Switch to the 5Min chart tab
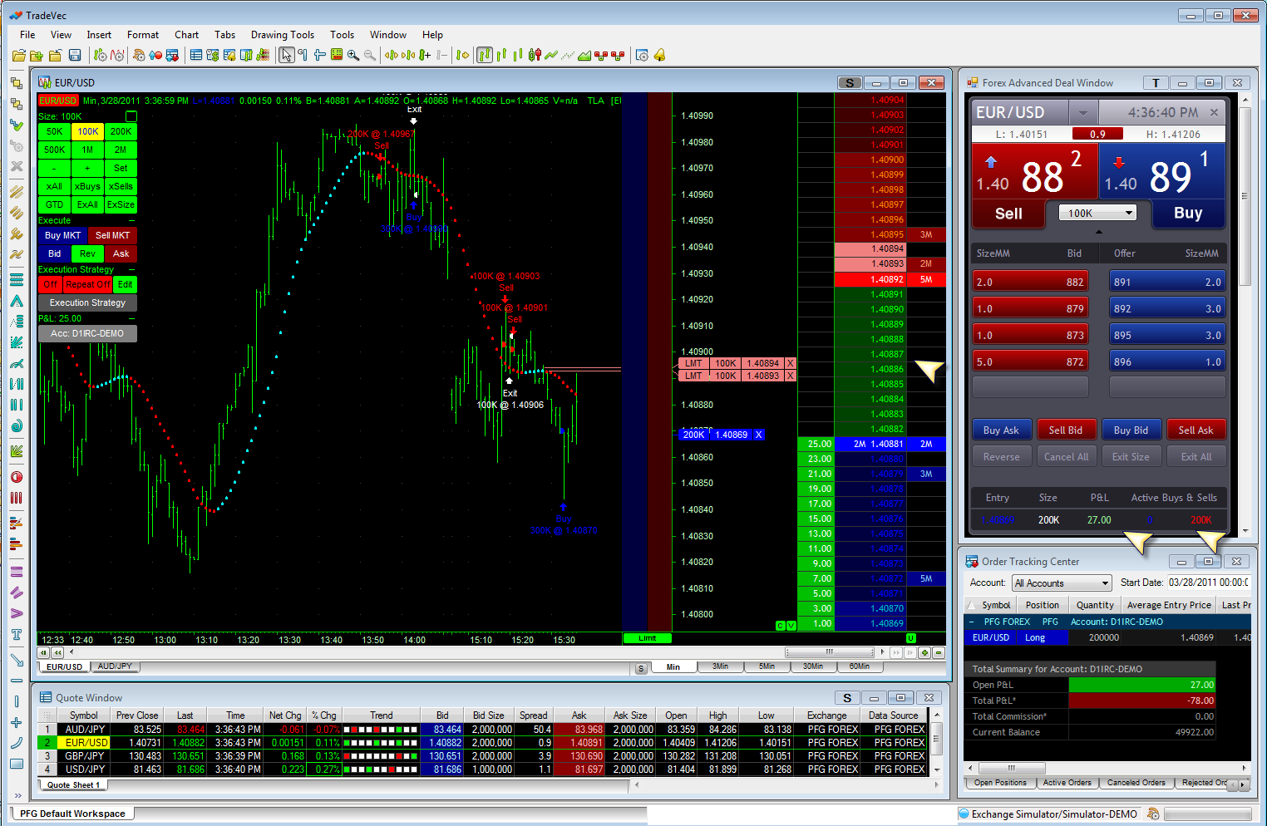 [x=767, y=666]
